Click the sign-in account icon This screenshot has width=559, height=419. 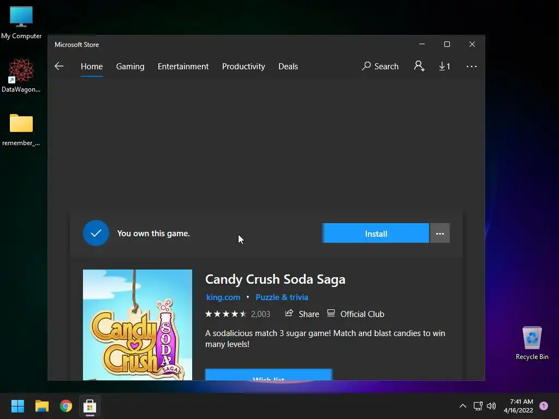419,66
